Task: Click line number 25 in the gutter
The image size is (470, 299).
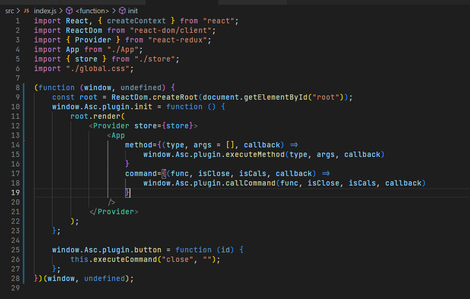Action: [15, 250]
